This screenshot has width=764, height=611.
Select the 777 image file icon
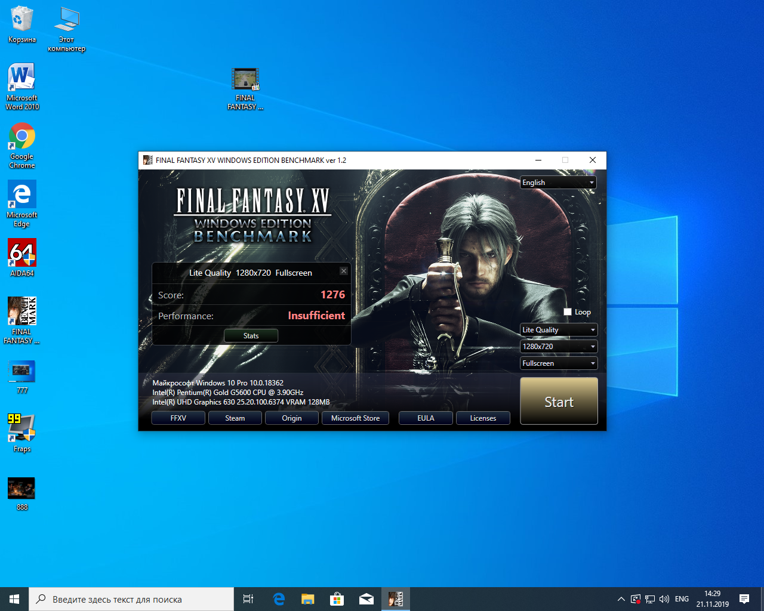pos(22,377)
